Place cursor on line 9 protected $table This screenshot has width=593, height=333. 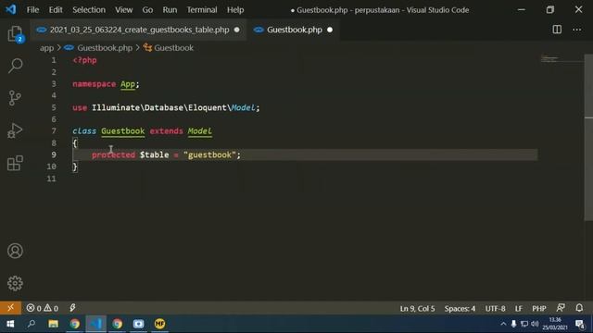coord(130,154)
